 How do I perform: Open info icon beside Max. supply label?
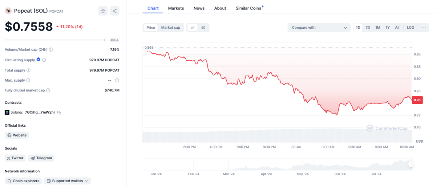pos(28,80)
